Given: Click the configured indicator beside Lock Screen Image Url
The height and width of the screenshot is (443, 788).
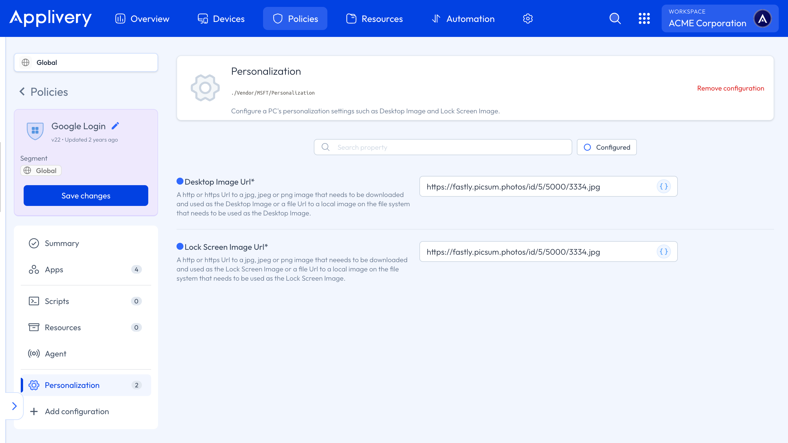Looking at the screenshot, I should (x=180, y=246).
